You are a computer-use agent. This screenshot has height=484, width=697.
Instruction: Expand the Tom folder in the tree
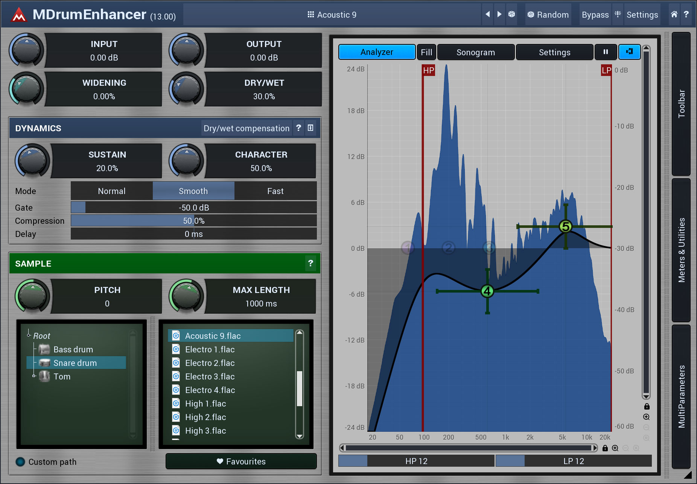coord(34,376)
